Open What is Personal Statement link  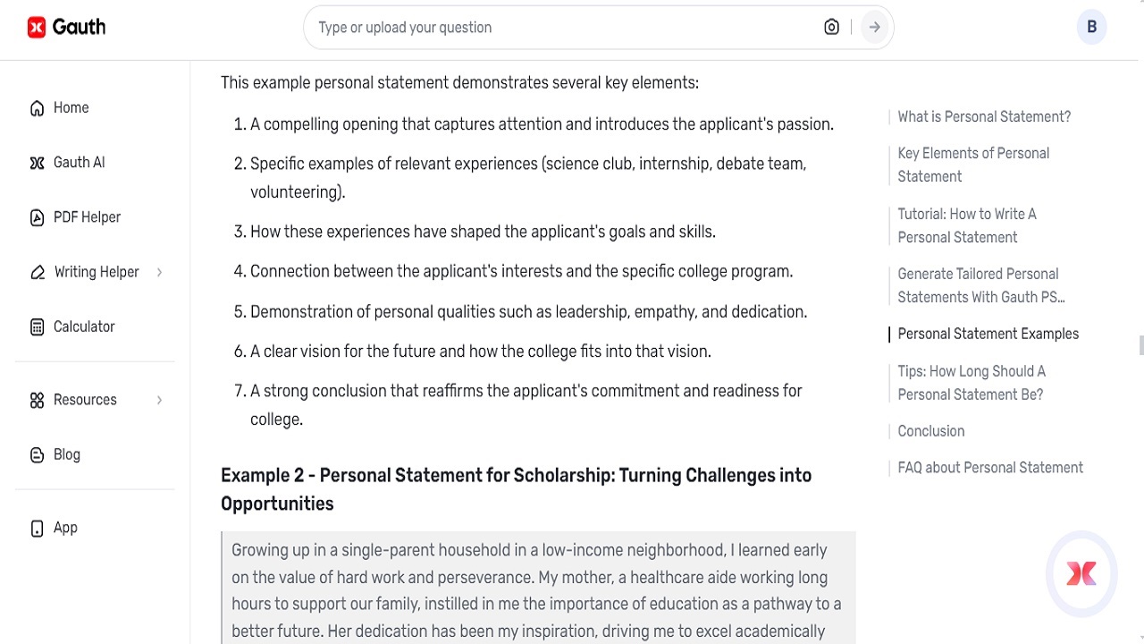click(x=984, y=116)
